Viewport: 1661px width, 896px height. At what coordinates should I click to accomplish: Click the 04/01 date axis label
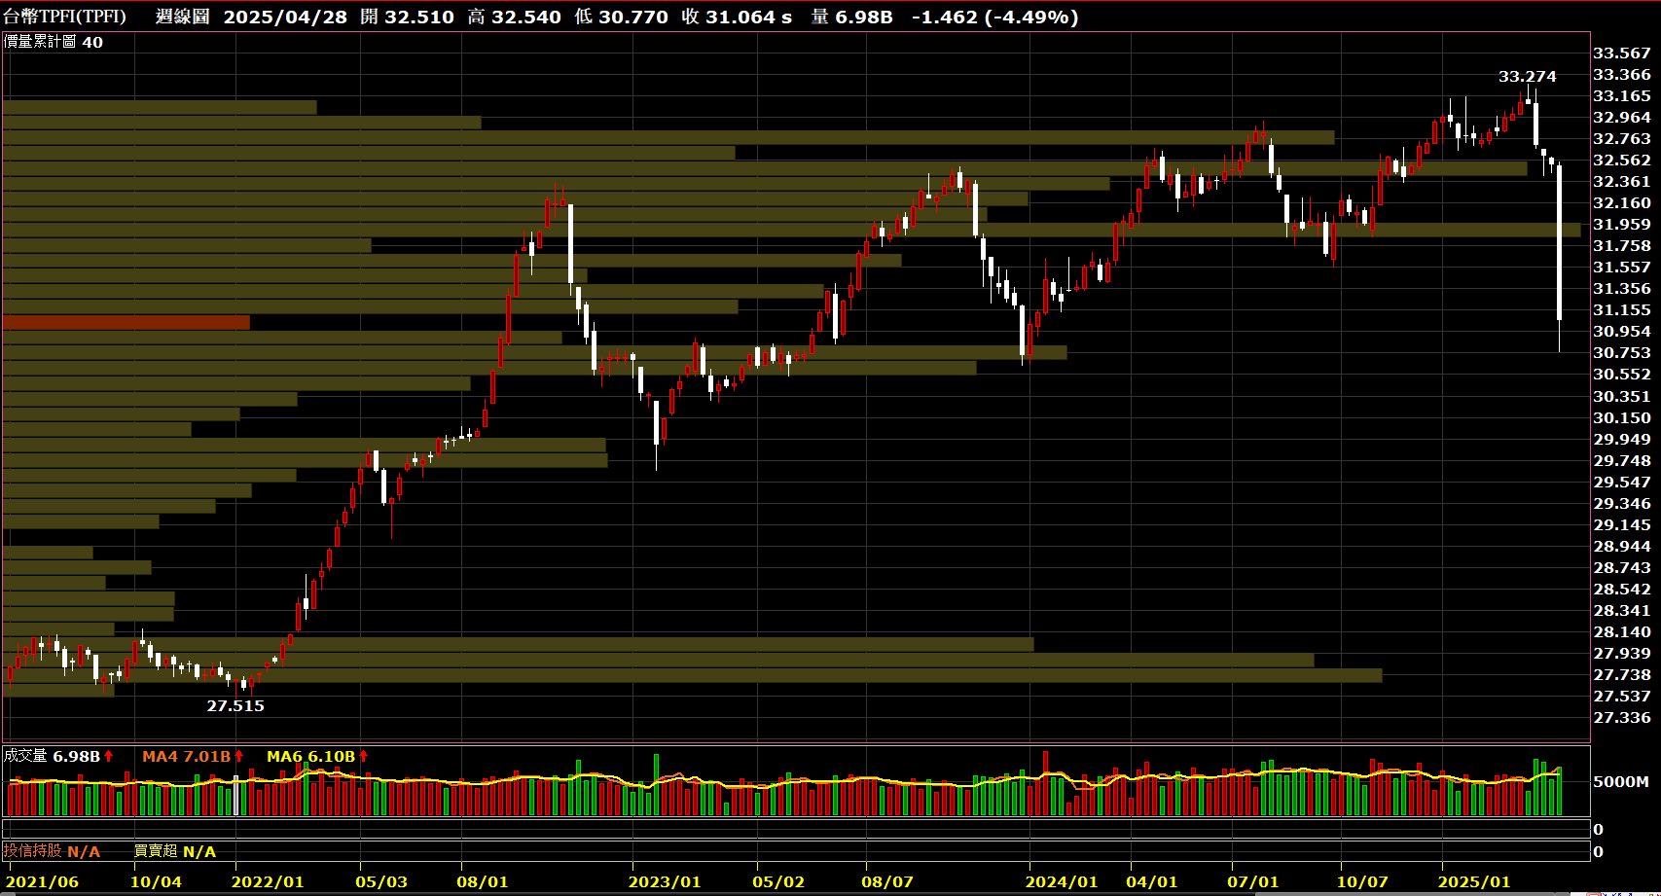tap(1152, 881)
